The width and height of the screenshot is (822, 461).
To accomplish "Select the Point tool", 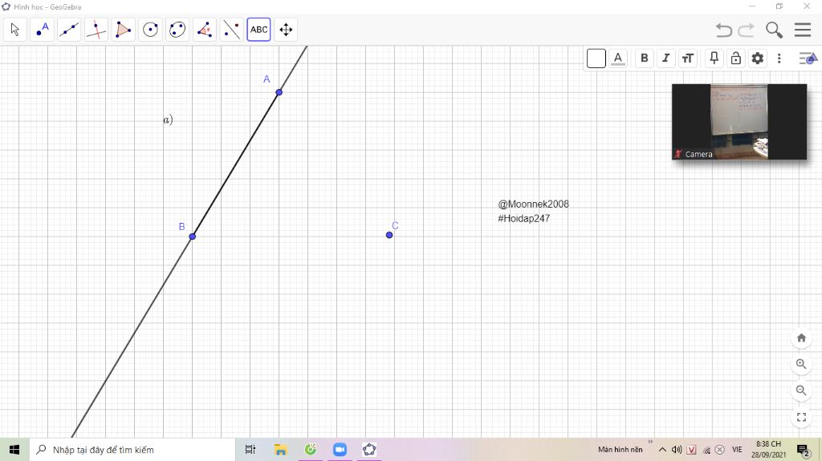I will pos(43,30).
